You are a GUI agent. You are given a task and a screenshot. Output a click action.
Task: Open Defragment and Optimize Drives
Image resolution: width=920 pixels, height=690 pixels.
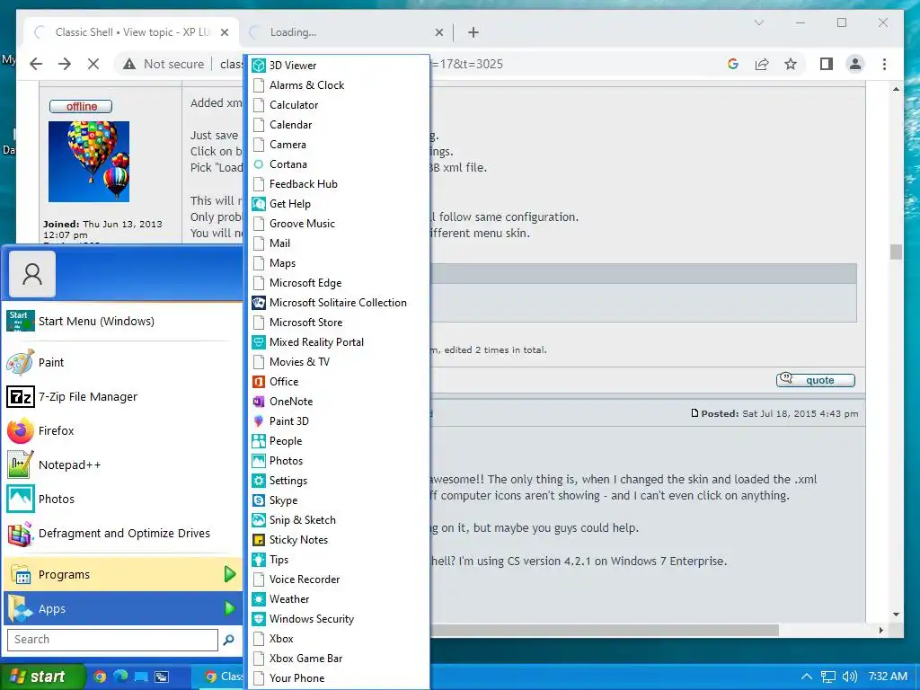(x=122, y=534)
